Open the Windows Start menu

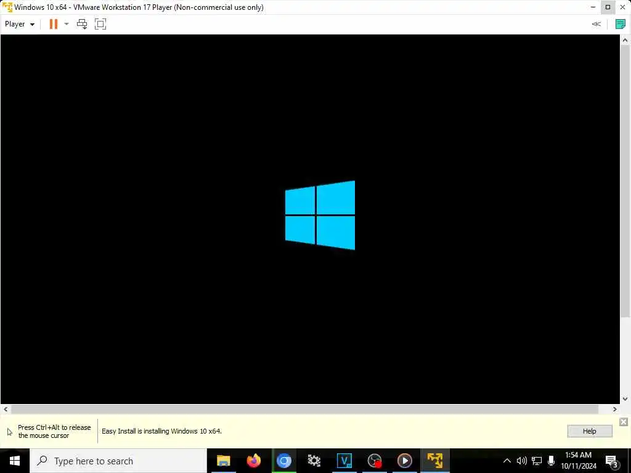(15, 461)
